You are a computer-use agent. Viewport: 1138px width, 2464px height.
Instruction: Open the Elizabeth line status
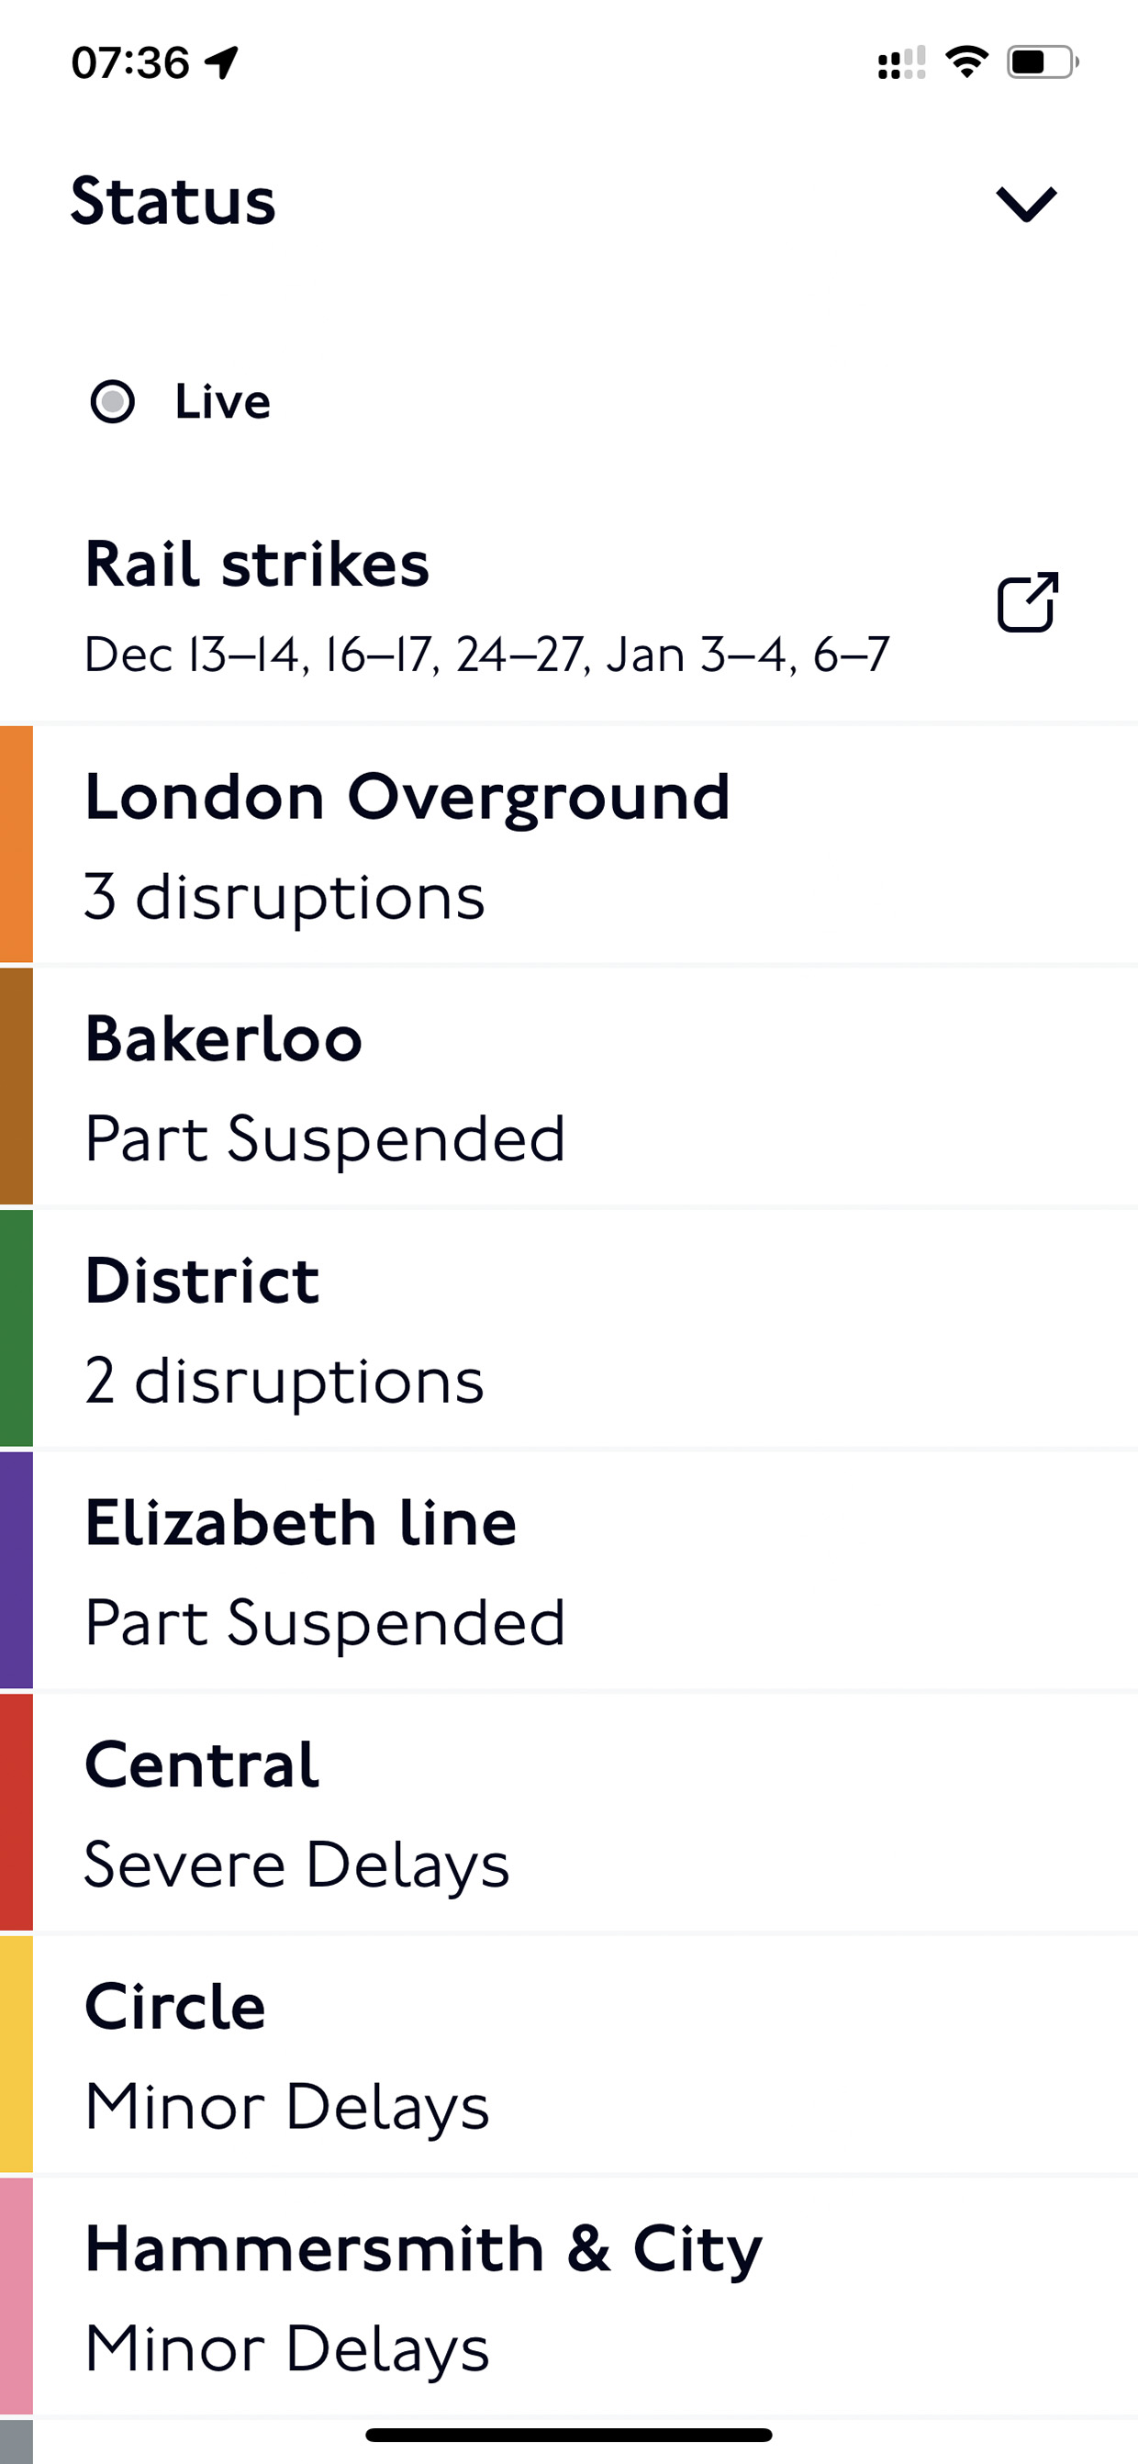569,1571
